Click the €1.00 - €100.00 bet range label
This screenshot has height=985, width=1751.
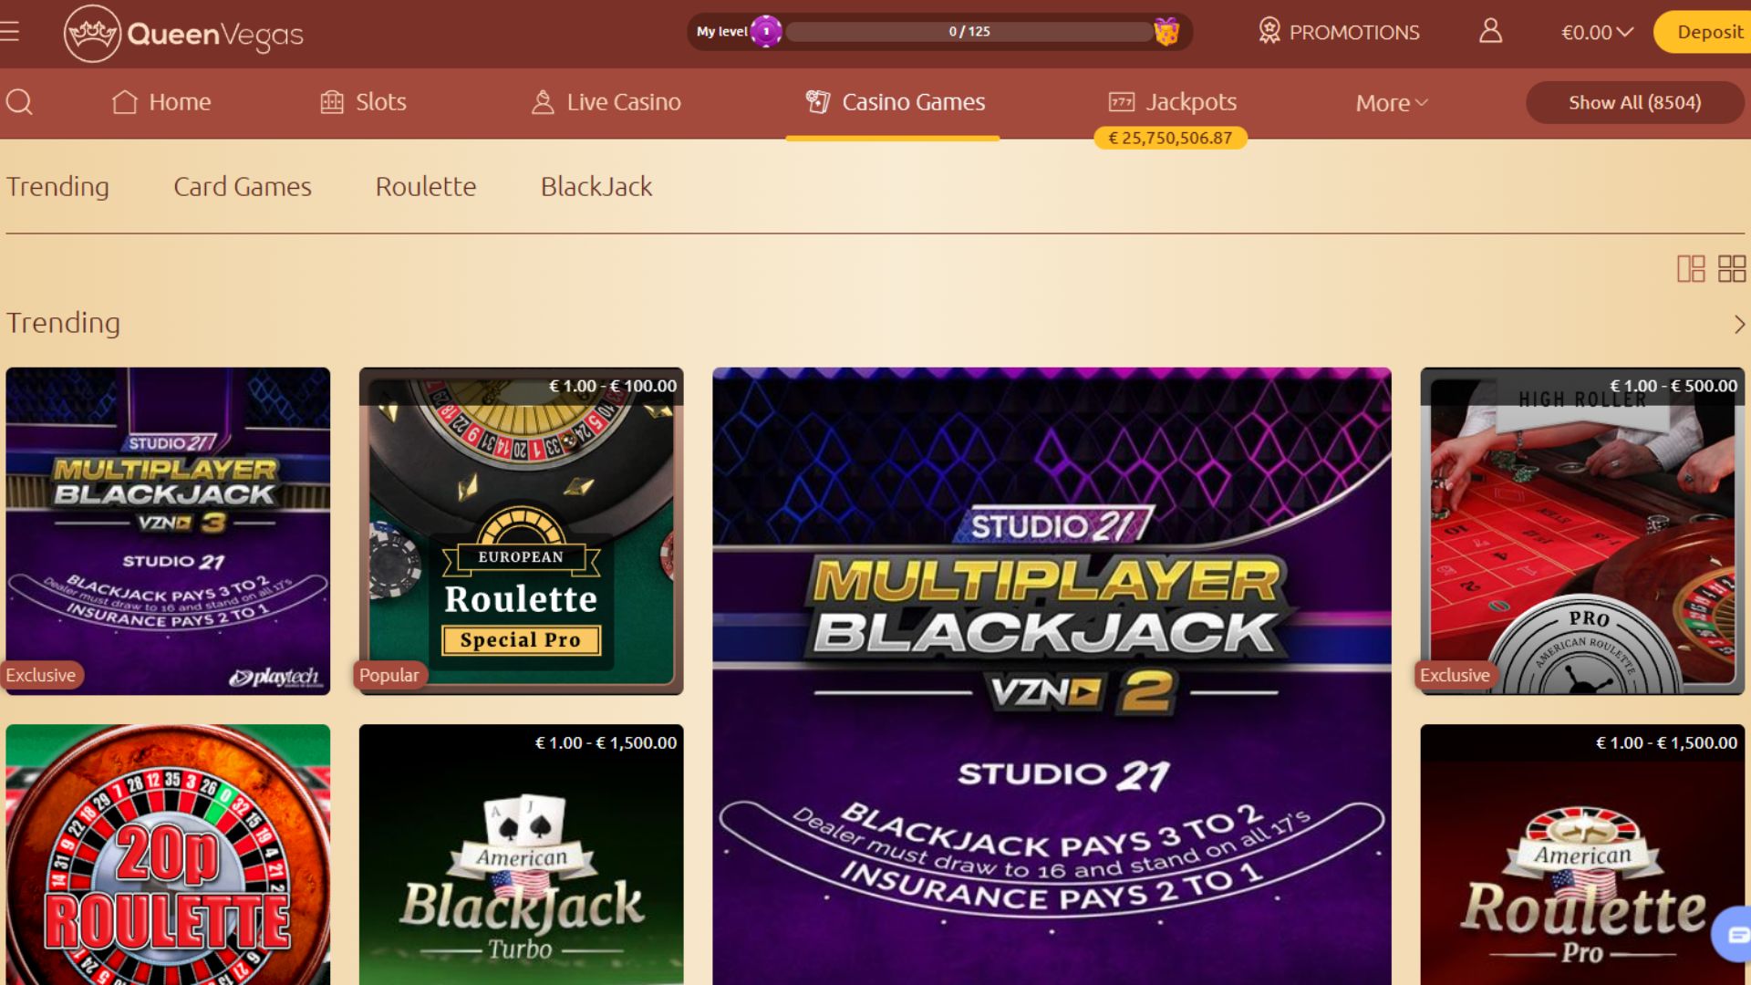612,386
